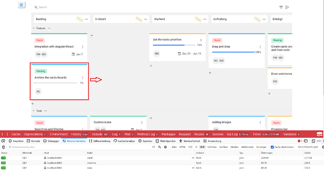This screenshot has width=324, height=171.
Task: Select the cards request row in the network list
Action: (162, 158)
